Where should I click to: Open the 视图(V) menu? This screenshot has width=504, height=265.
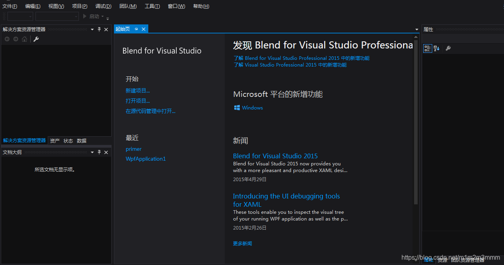[56, 6]
